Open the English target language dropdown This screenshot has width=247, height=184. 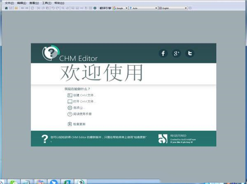pos(173,8)
